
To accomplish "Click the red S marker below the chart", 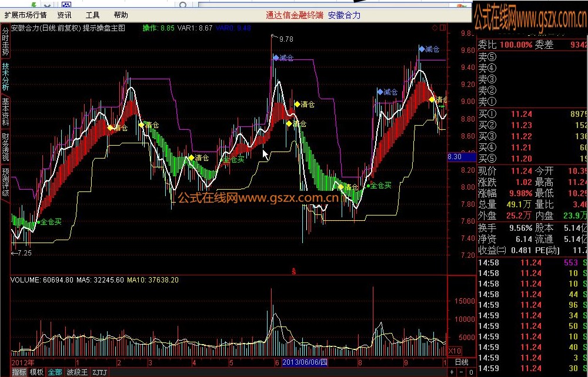I will point(293,271).
